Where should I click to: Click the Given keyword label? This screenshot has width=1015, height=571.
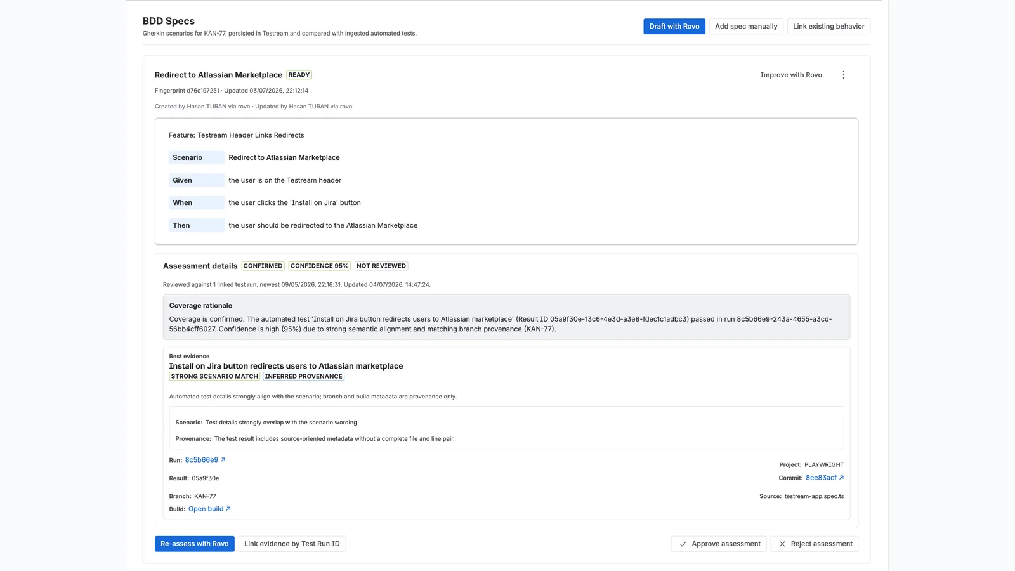pos(197,180)
